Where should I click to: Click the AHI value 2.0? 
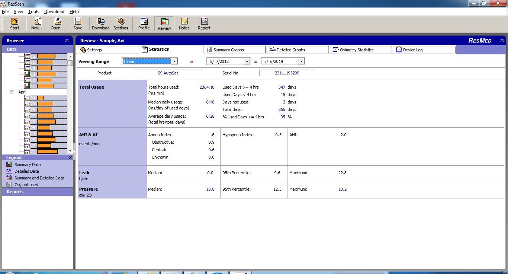pyautogui.click(x=343, y=135)
